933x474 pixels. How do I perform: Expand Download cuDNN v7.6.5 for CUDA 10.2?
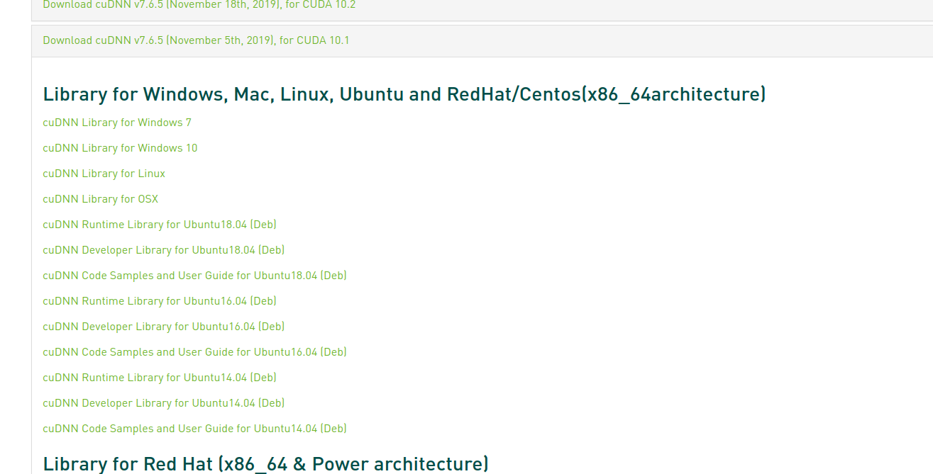point(199,5)
